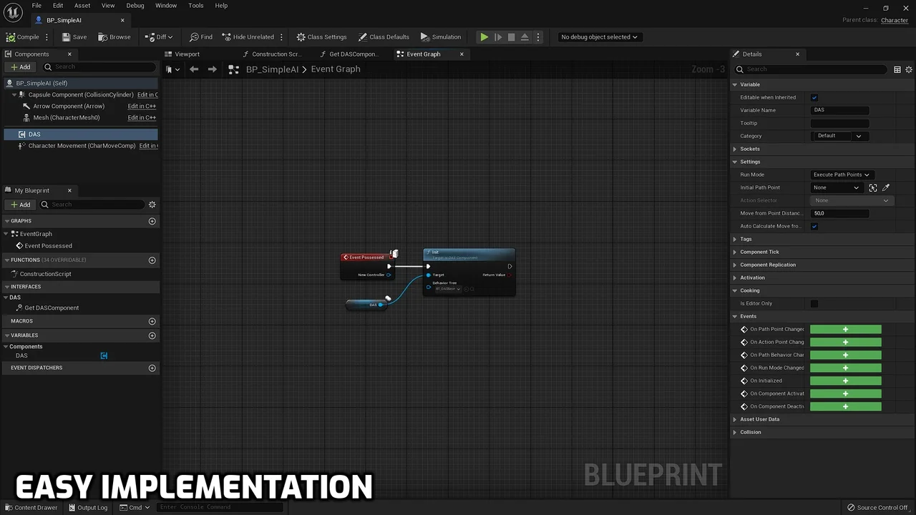Click the Variable Name input field
916x515 pixels.
[x=840, y=110]
